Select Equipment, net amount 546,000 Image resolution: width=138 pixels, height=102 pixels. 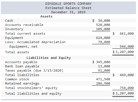click(127, 46)
